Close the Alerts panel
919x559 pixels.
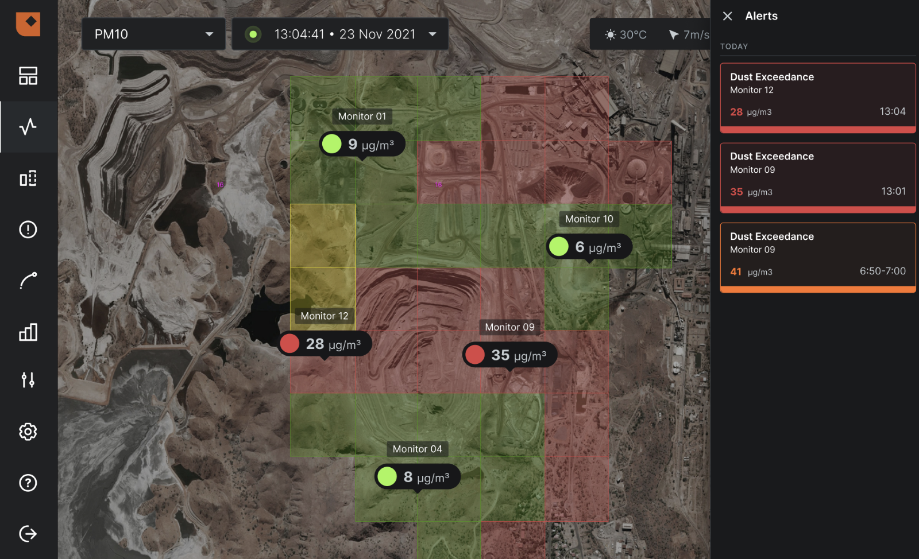click(727, 16)
